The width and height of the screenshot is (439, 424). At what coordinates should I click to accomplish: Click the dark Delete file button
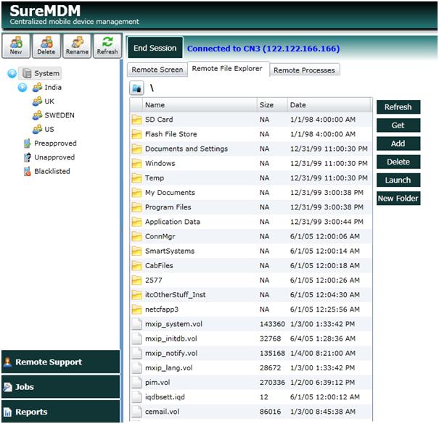click(x=398, y=162)
